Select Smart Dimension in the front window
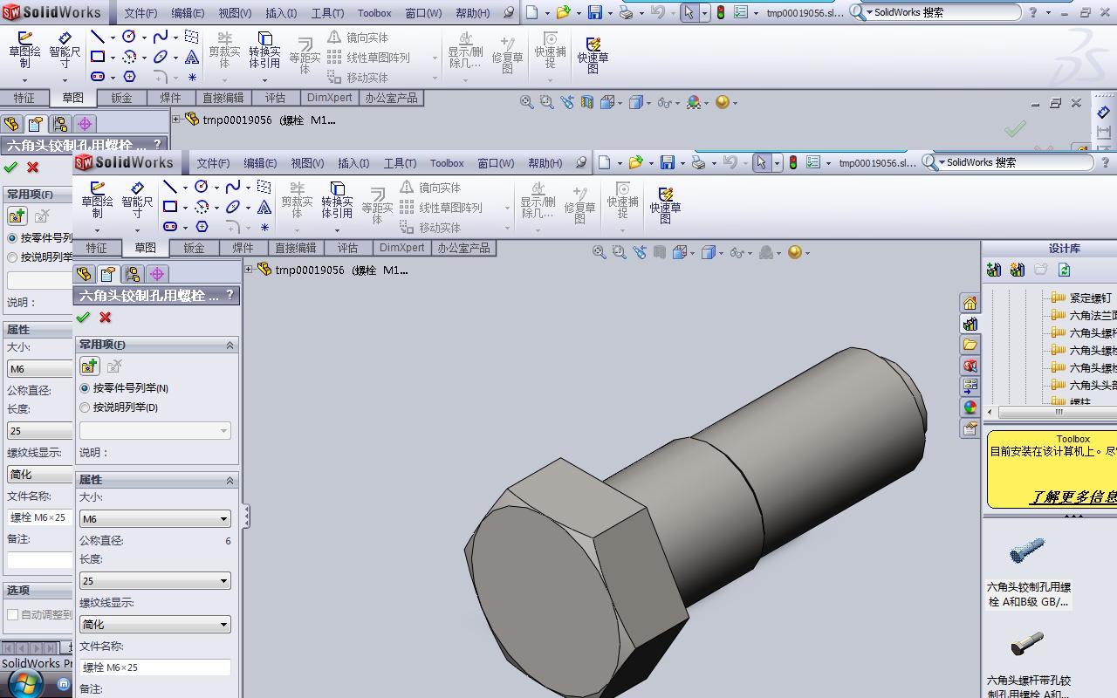 click(137, 201)
